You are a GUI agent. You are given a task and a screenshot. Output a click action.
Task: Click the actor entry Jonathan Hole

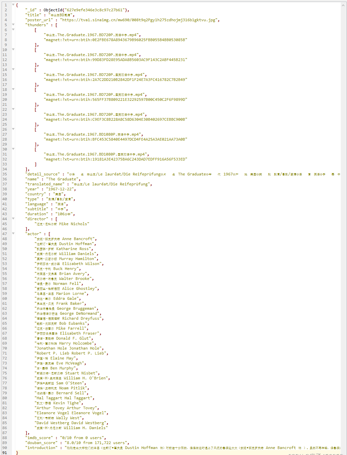(68, 348)
